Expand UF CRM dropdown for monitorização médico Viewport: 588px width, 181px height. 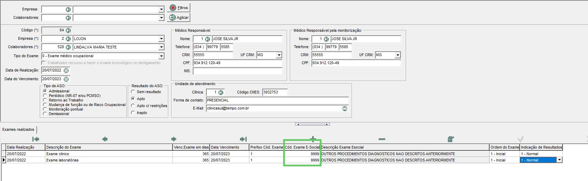(398, 55)
